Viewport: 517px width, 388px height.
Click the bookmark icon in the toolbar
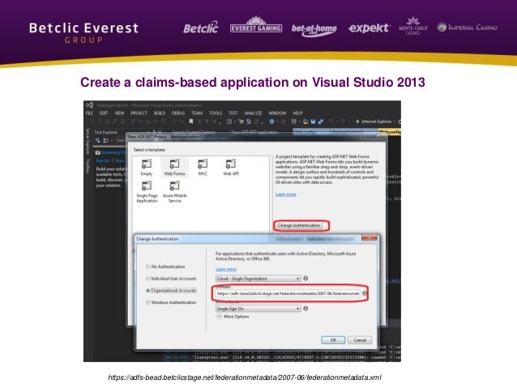190,122
